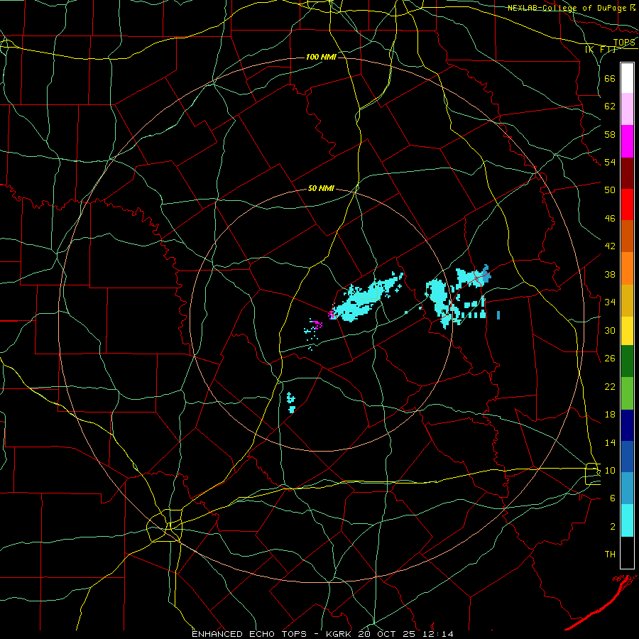Click the isolated cyan echo south of the radar
Screen dimensions: 639x639
click(x=291, y=403)
